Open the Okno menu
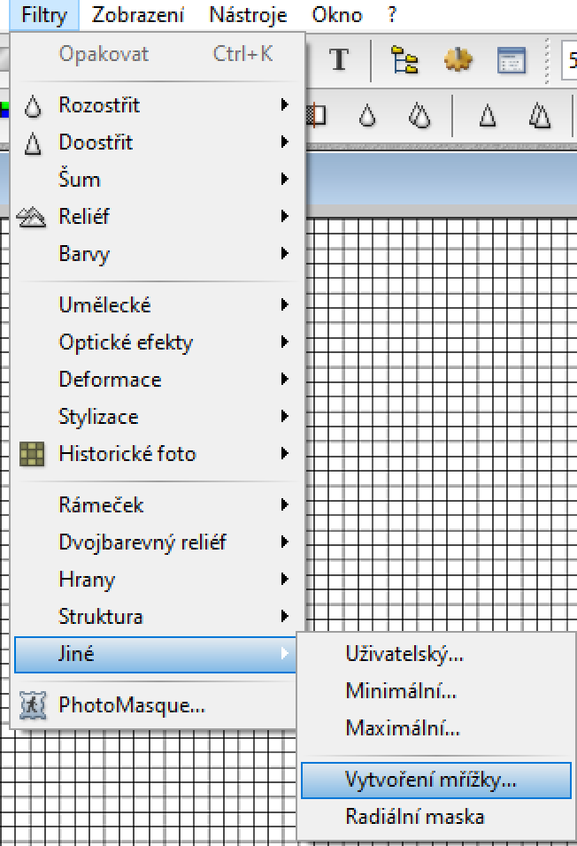Screen dimensions: 577x846 pyautogui.click(x=337, y=15)
